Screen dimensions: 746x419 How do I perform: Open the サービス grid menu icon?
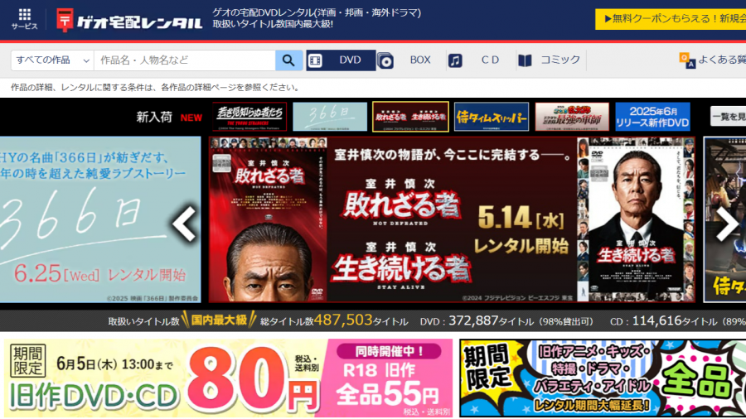24,19
